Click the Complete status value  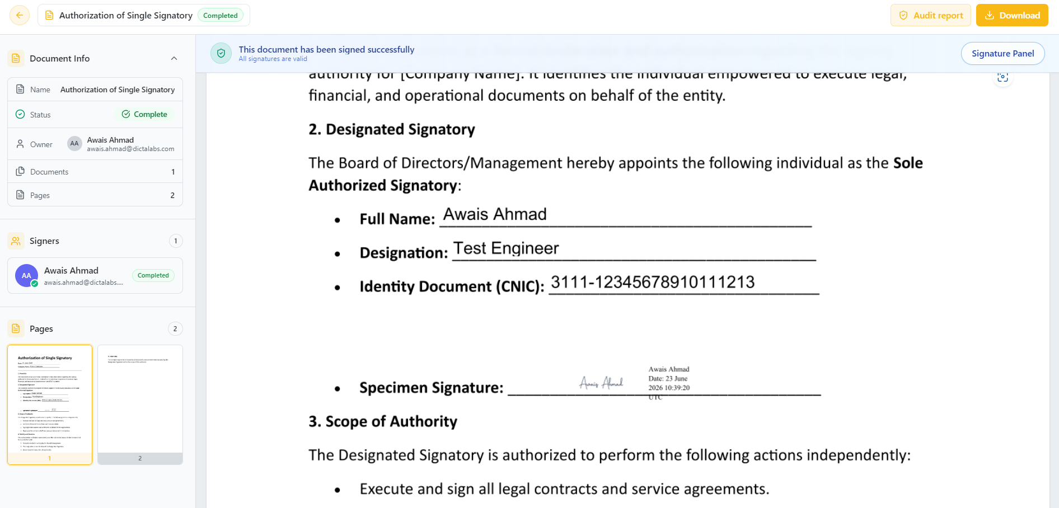coord(145,114)
